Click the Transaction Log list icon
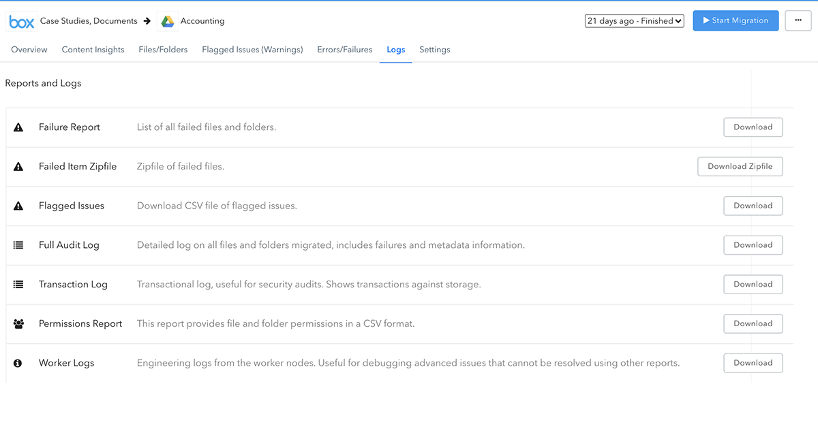 (x=18, y=284)
